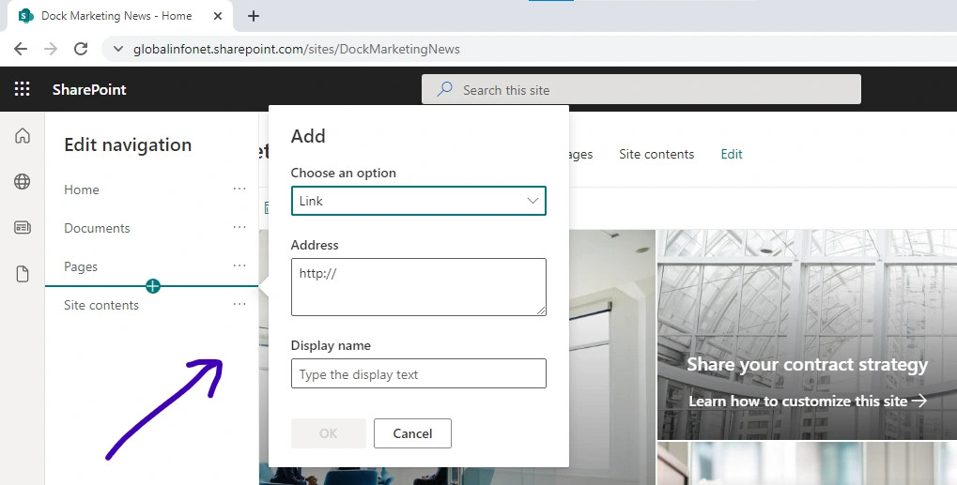Viewport: 957px width, 485px height.
Task: Open a new browser tab
Action: pyautogui.click(x=254, y=16)
